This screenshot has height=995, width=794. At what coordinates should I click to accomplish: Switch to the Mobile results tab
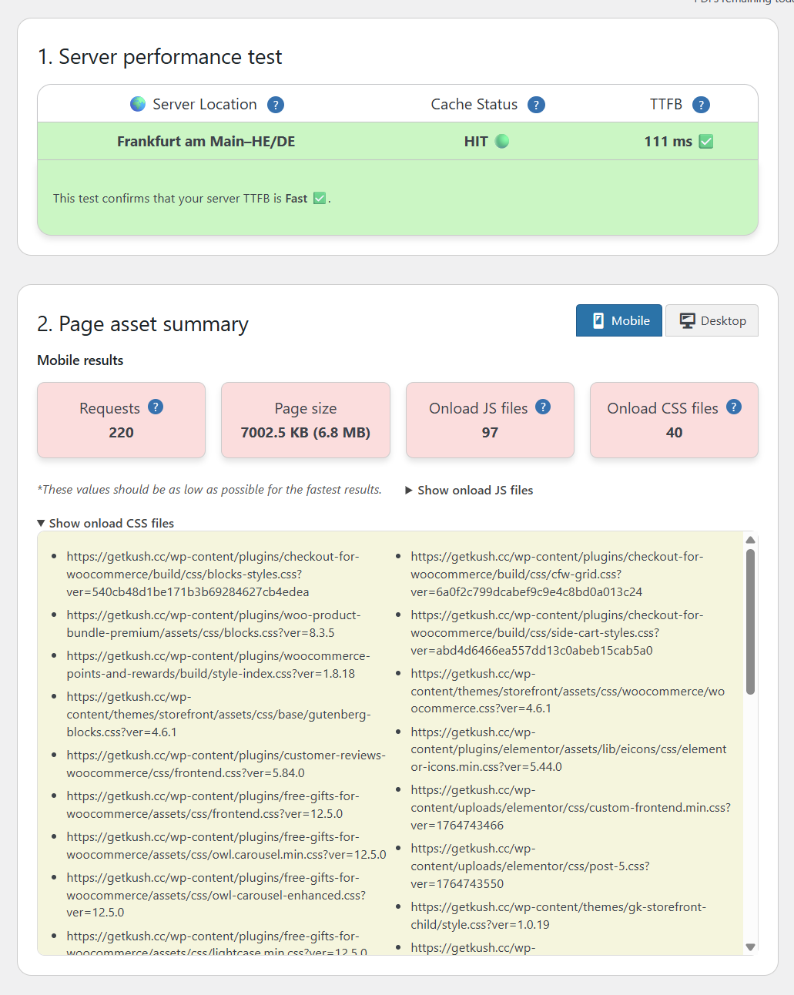(x=619, y=321)
